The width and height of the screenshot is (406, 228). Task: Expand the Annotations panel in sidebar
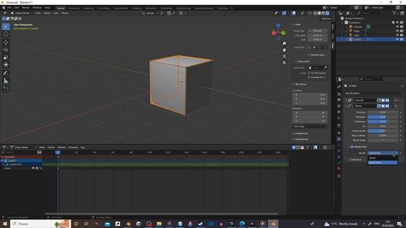click(301, 139)
